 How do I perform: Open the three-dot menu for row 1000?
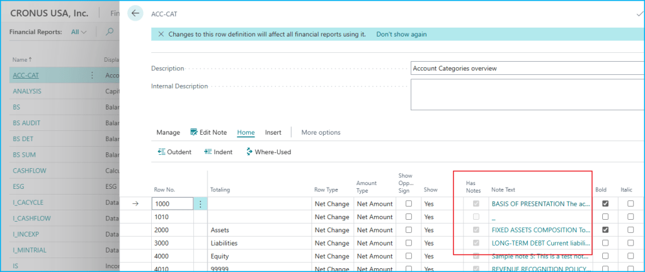tap(201, 203)
